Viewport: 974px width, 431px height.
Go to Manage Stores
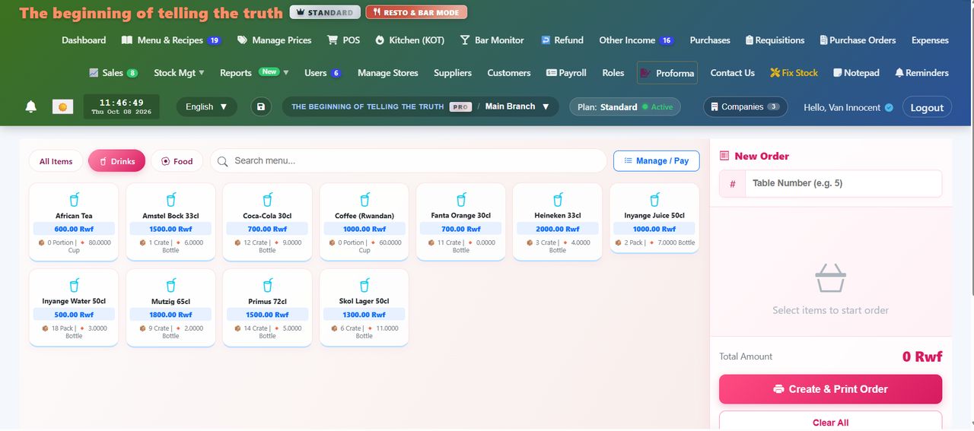coord(388,73)
